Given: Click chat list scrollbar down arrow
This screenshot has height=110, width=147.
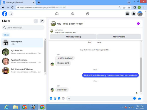Looking at the screenshot, I should [x=45, y=74].
